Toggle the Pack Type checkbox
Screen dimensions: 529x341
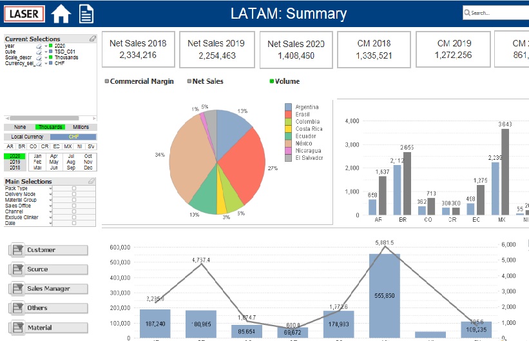click(74, 188)
